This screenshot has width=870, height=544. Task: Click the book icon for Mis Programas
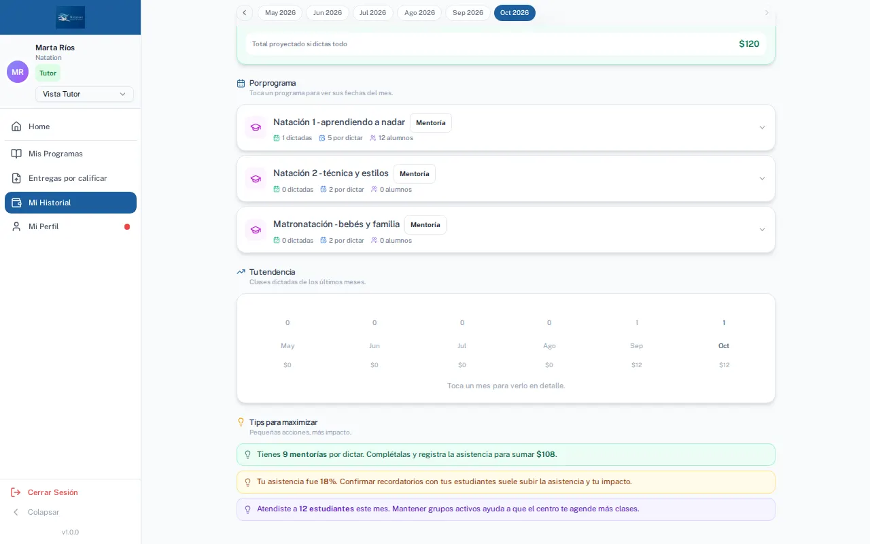click(x=16, y=154)
